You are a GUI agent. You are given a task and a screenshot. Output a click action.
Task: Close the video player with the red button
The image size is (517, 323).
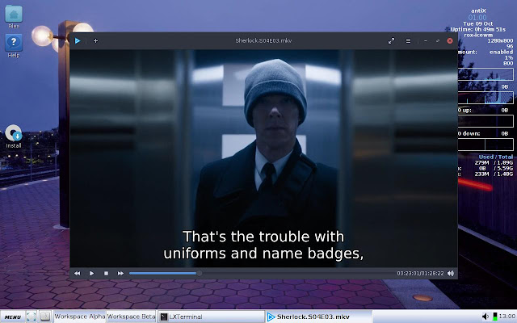click(x=450, y=41)
